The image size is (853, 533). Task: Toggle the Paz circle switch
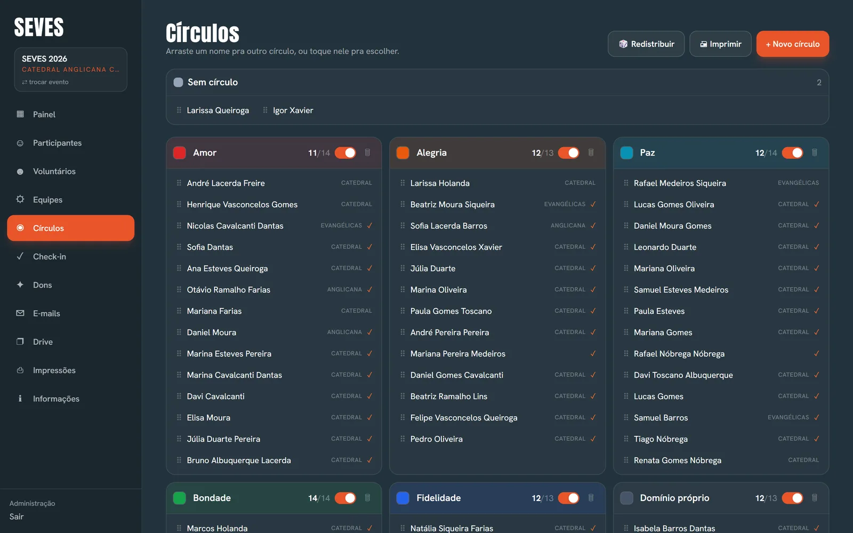(x=793, y=152)
